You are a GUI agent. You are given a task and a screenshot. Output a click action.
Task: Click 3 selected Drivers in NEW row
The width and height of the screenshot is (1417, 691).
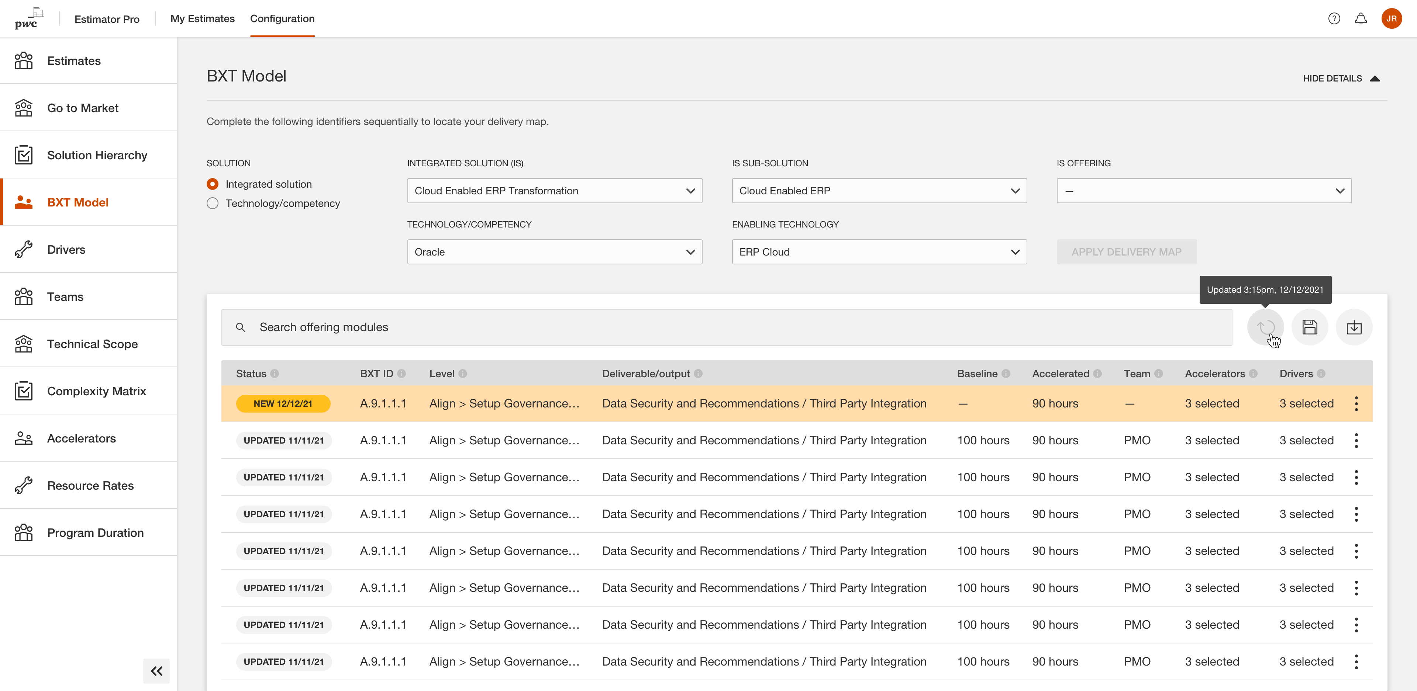pos(1306,403)
